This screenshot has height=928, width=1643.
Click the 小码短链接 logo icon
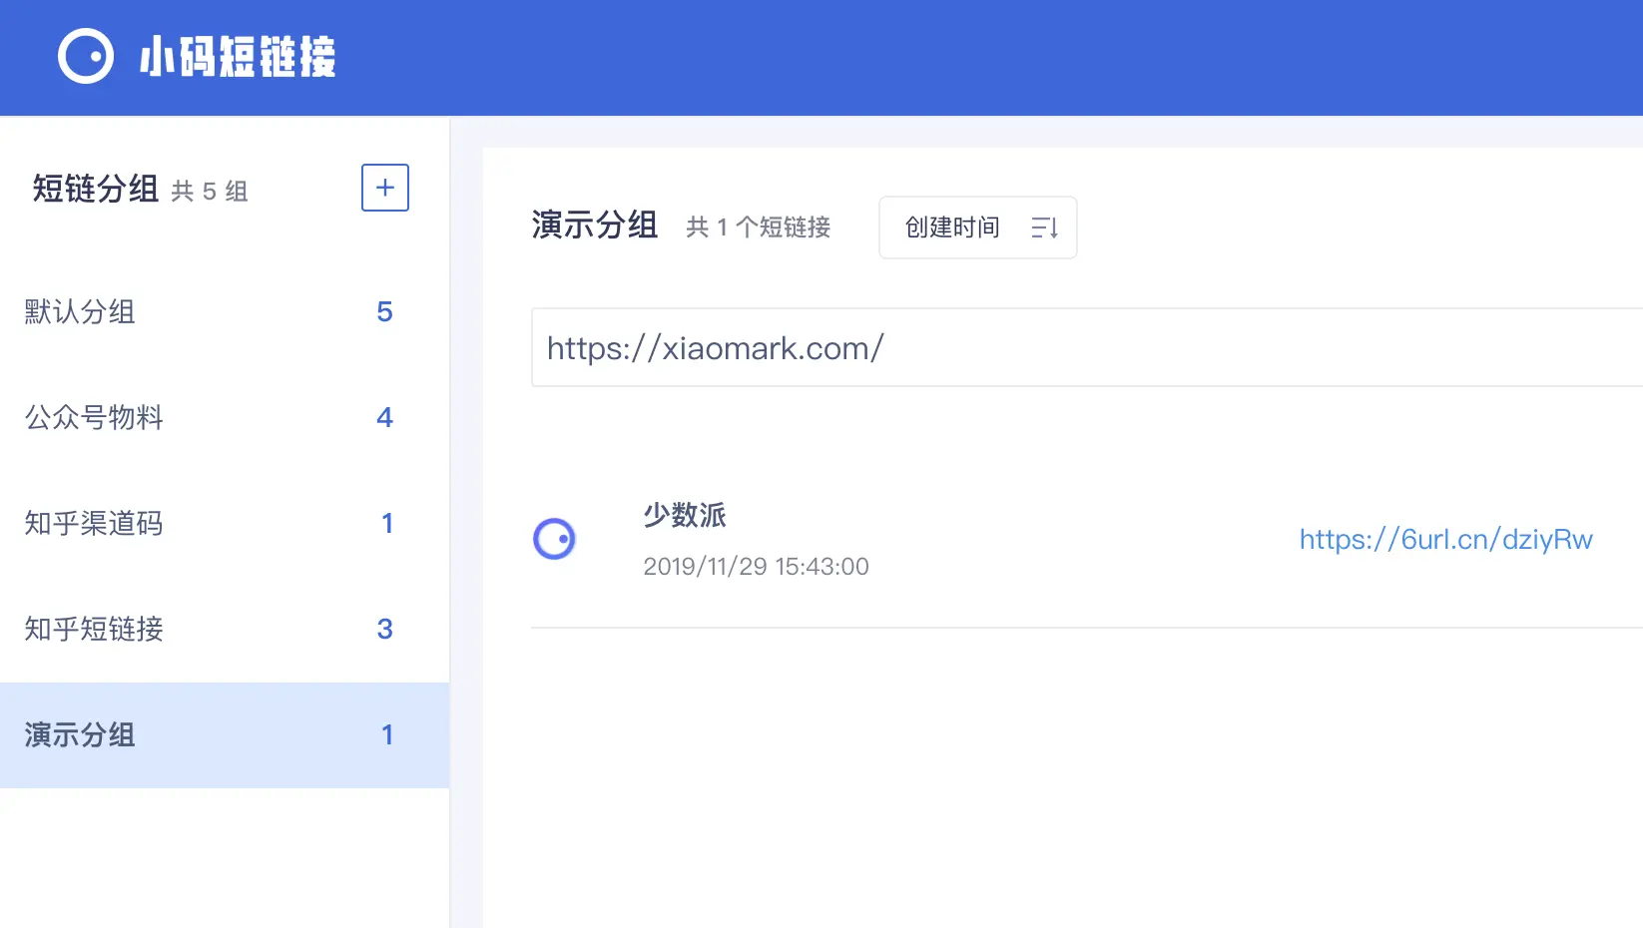85,57
